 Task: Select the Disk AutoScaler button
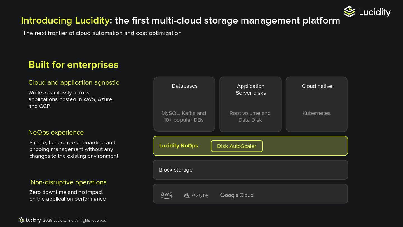pos(236,146)
